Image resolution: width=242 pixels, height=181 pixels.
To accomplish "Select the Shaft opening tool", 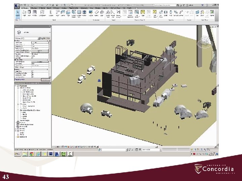I will (166, 13).
